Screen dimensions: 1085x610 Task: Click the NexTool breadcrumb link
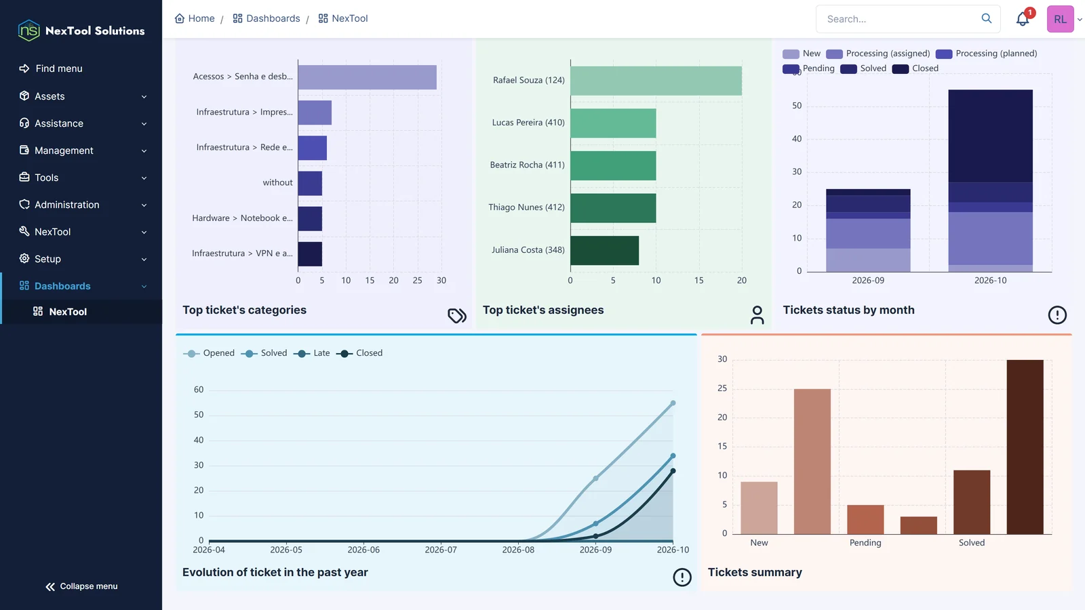click(x=343, y=18)
